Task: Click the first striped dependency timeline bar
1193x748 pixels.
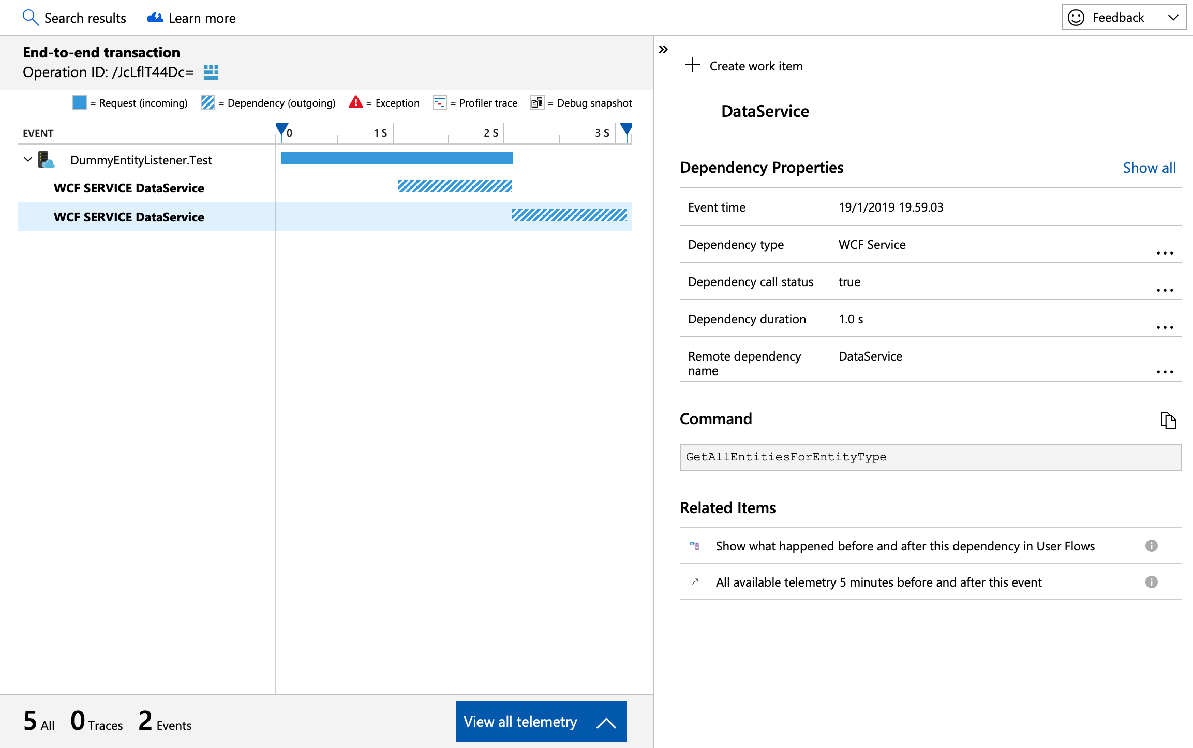Action: click(x=455, y=186)
